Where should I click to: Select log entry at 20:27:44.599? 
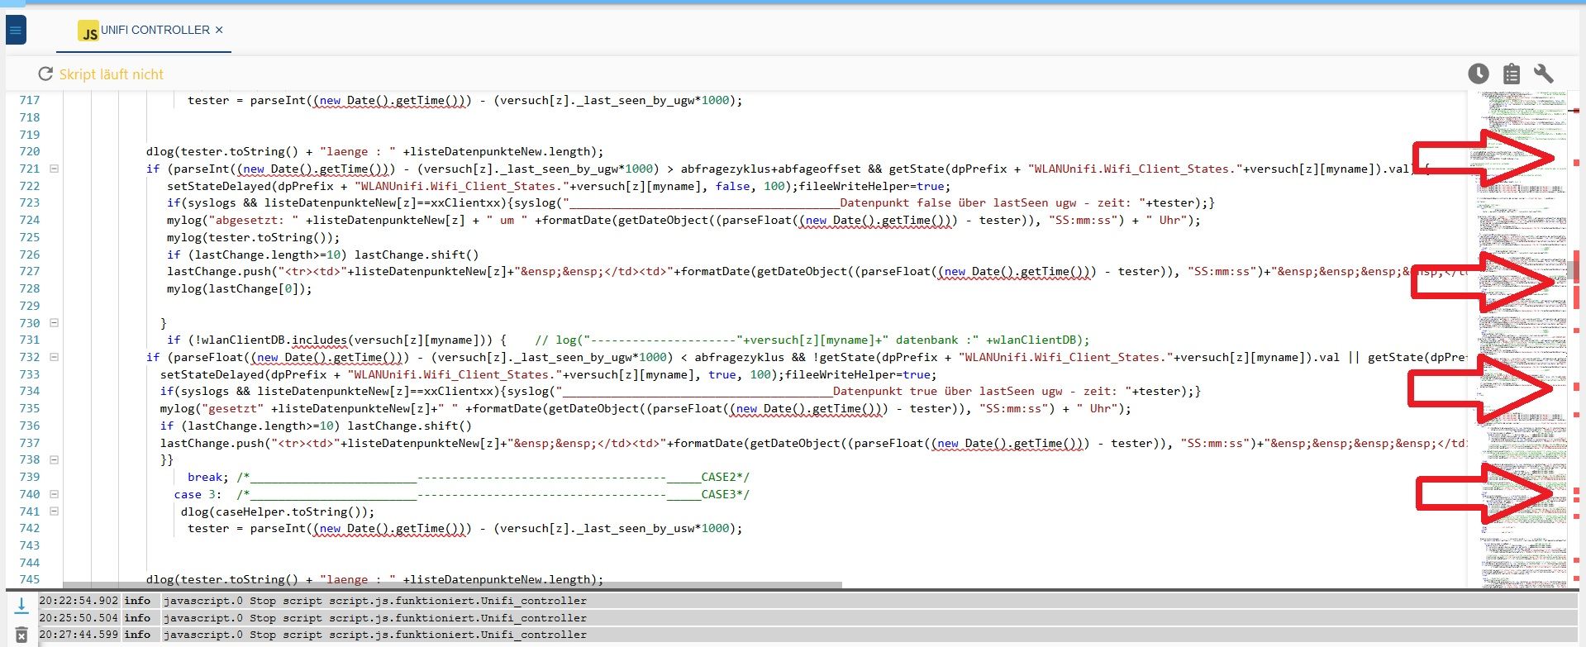(807, 635)
